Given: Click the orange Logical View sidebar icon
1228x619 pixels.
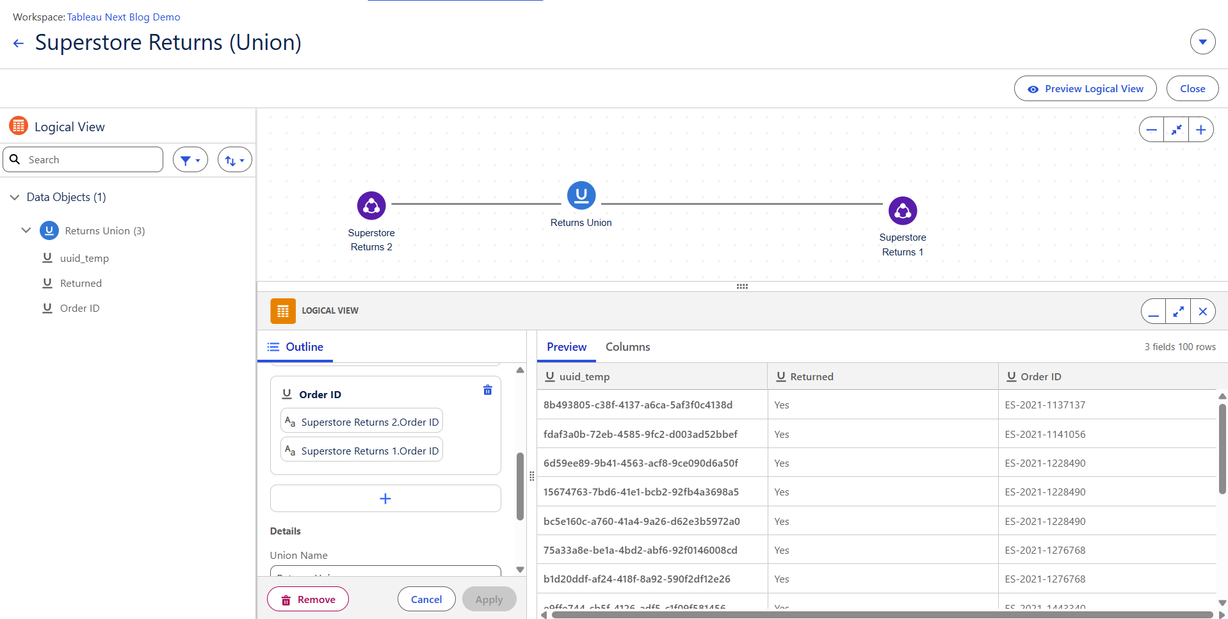Looking at the screenshot, I should point(19,126).
